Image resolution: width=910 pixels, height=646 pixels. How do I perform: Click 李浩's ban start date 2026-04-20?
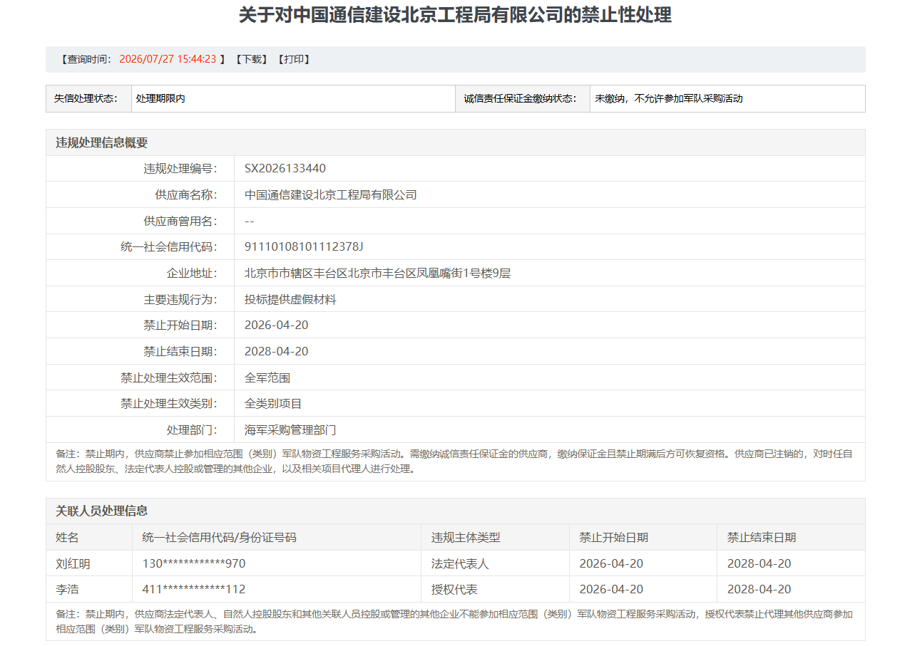611,589
